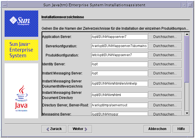Edit the Directory Server Server-Root field
The image size is (195, 138).
tap(119, 105)
